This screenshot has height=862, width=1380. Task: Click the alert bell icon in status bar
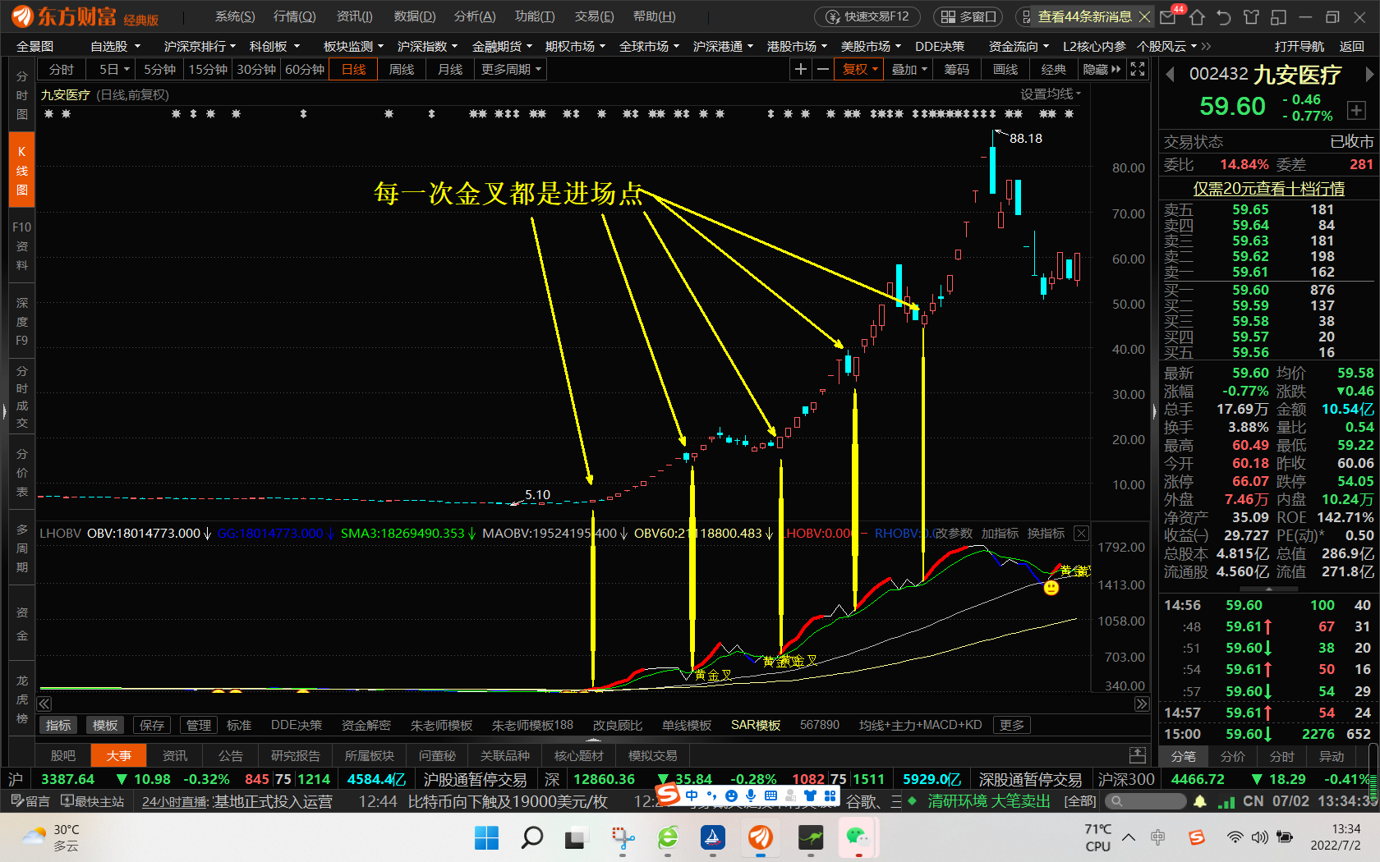(1200, 801)
